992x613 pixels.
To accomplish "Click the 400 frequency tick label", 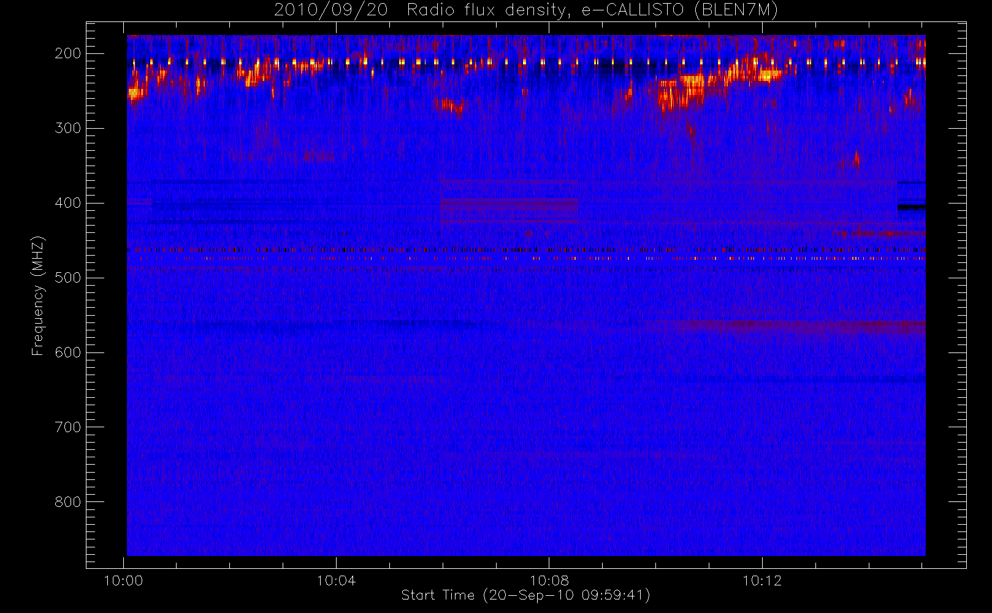I will point(68,203).
